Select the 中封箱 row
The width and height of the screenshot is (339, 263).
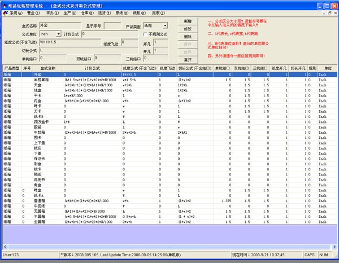coord(170,133)
